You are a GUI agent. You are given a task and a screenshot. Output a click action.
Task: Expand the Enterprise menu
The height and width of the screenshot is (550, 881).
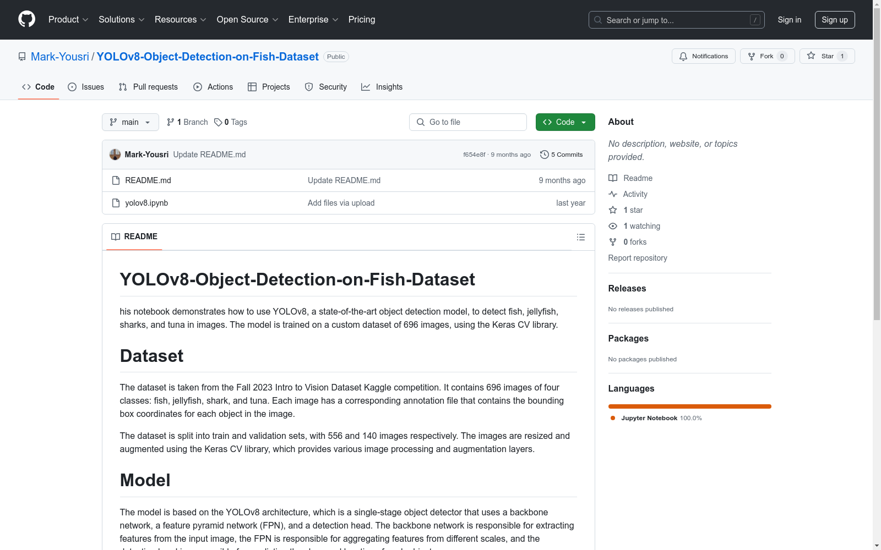point(313,20)
